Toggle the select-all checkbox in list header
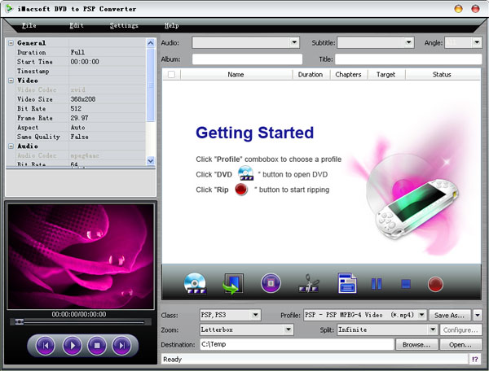Screen dimensions: 489x371 point(171,74)
